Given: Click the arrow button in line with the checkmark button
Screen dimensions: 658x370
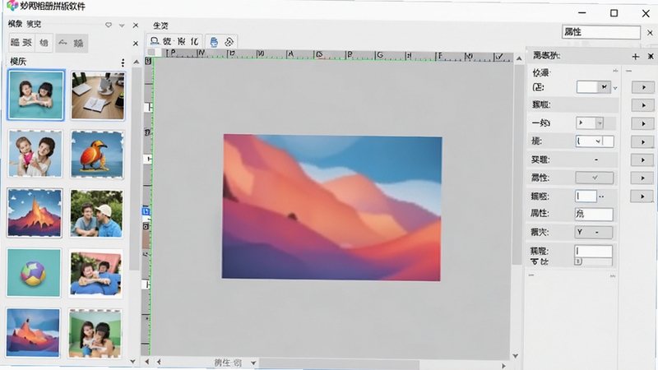Looking at the screenshot, I should point(642,178).
